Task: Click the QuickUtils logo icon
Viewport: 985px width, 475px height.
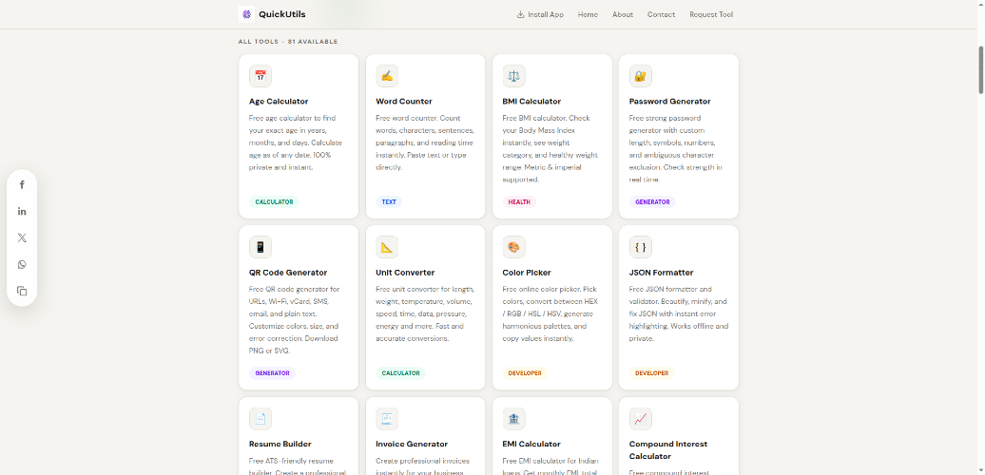Action: 246,14
